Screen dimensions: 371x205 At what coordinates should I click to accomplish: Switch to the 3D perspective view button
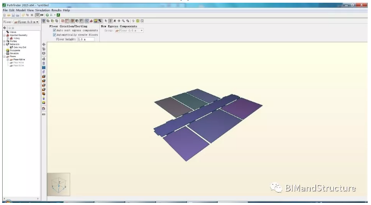coord(44,21)
